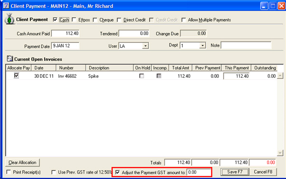Screen dimensions: 286x179
Task: Click the Date column header
Action: pos(44,68)
